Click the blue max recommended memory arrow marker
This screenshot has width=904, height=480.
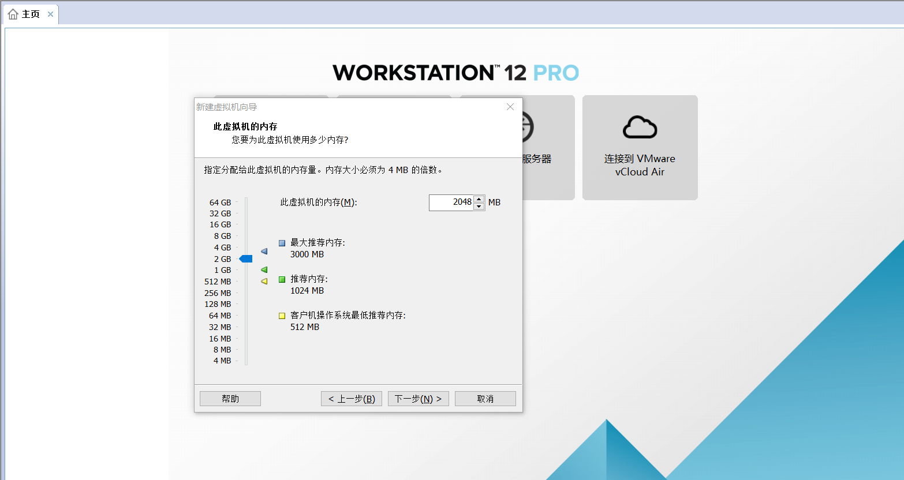[x=264, y=252]
